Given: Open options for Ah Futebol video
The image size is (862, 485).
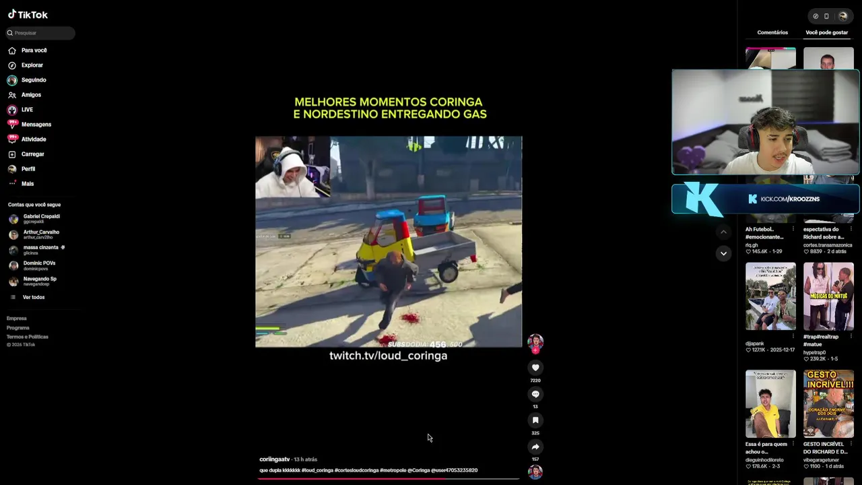Looking at the screenshot, I should click(793, 229).
